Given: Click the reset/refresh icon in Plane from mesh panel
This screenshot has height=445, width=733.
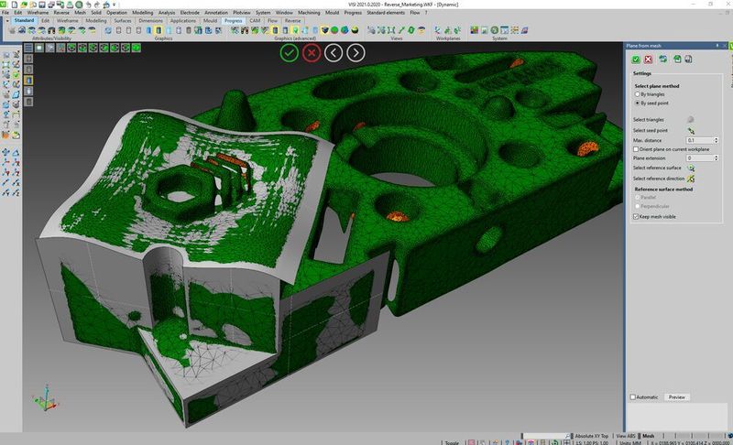Looking at the screenshot, I should [662, 60].
